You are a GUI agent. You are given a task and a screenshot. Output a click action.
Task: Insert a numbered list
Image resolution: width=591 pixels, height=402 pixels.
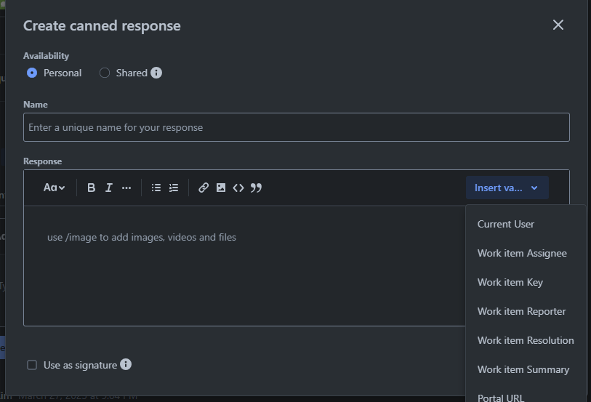pos(174,188)
